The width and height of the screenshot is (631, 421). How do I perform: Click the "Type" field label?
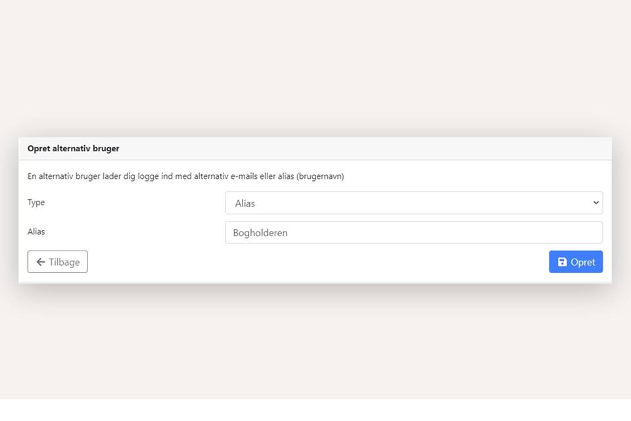click(36, 203)
